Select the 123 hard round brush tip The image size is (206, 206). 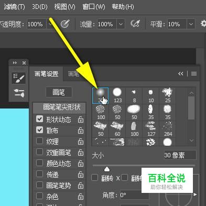117,95
